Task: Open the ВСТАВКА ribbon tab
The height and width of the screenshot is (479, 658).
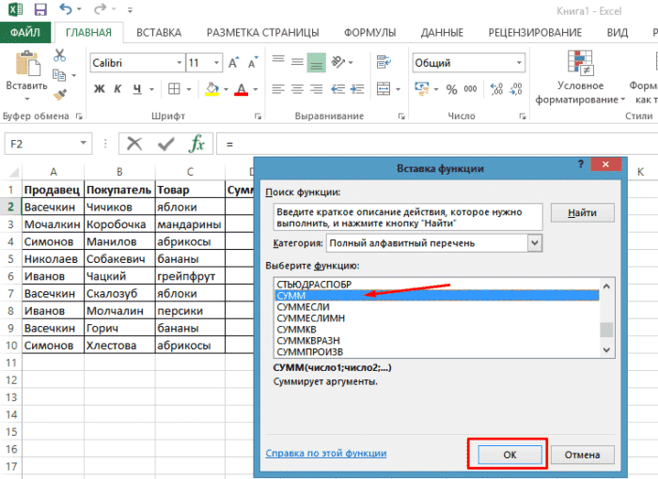Action: 159,32
